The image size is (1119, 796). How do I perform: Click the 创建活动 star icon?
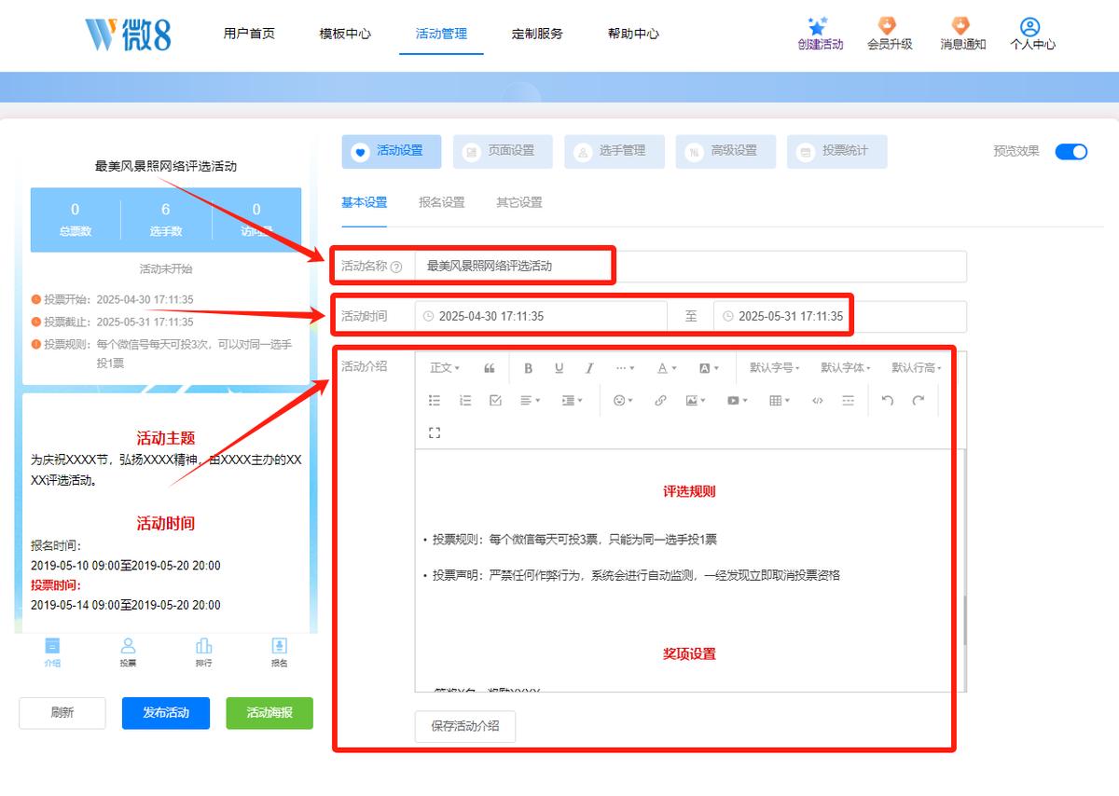(x=818, y=25)
